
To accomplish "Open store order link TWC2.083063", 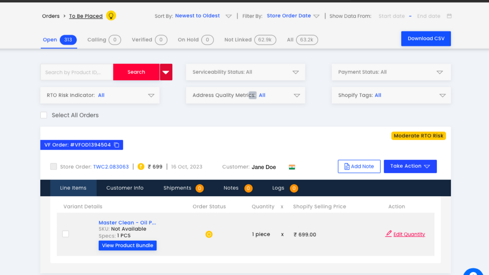I will coord(111,167).
